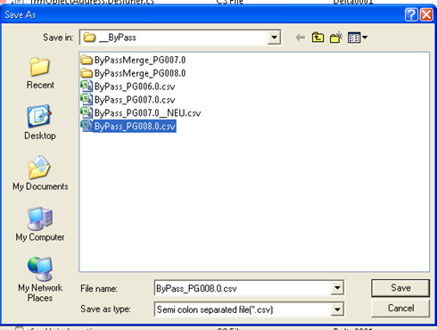The height and width of the screenshot is (330, 437).
Task: Click the __ByPass Save in combo box
Action: click(x=180, y=37)
